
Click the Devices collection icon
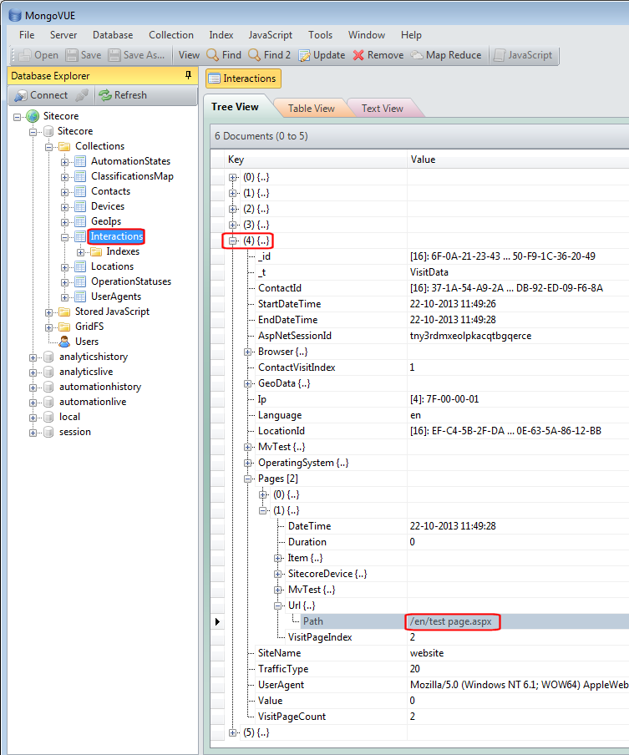tap(80, 206)
